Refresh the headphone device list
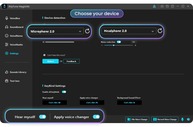 [x=160, y=31]
